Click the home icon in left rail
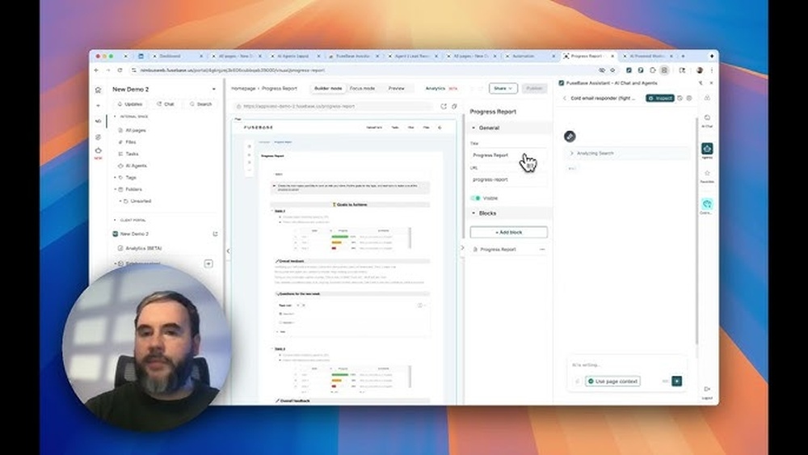 [x=99, y=90]
